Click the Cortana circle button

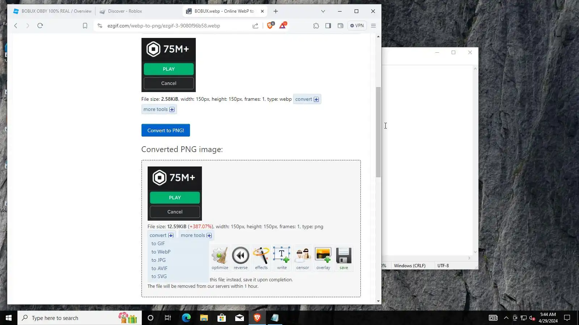(x=151, y=318)
